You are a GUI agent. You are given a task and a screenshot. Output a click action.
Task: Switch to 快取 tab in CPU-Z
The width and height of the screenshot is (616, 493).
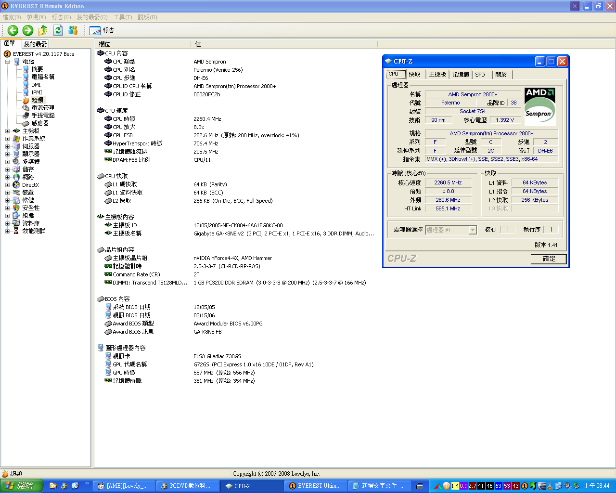point(415,75)
